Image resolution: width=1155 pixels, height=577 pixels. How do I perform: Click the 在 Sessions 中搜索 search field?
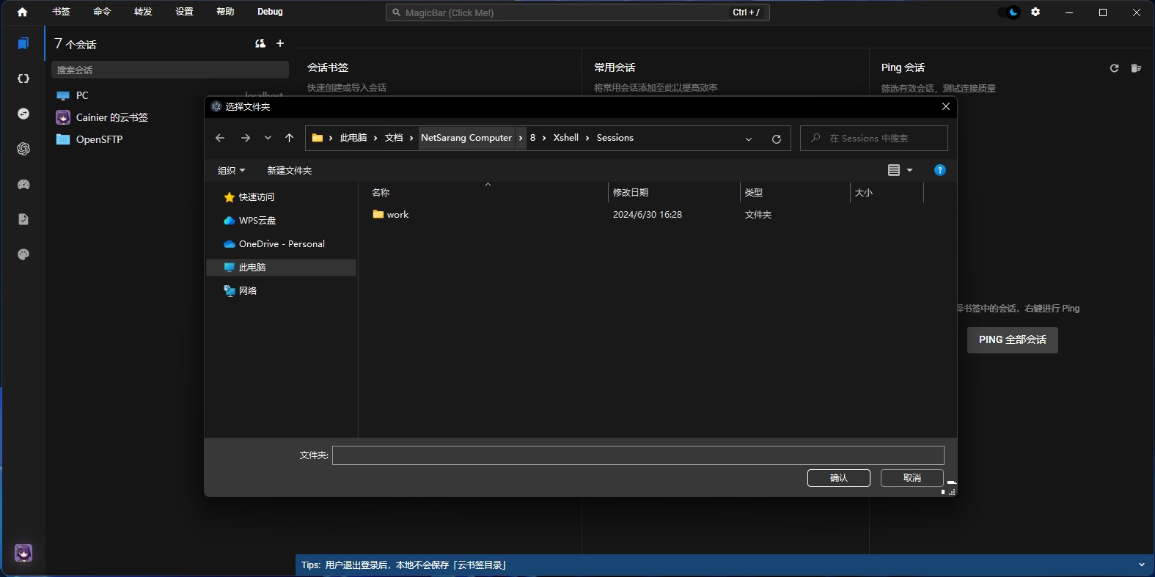click(874, 138)
